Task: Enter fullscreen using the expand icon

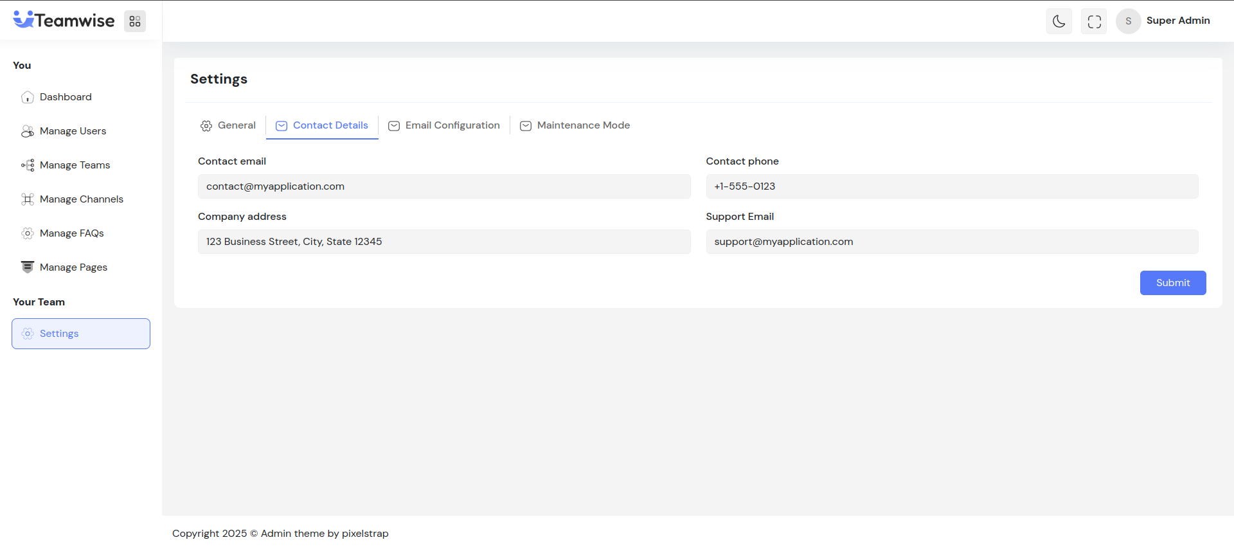Action: pos(1094,21)
